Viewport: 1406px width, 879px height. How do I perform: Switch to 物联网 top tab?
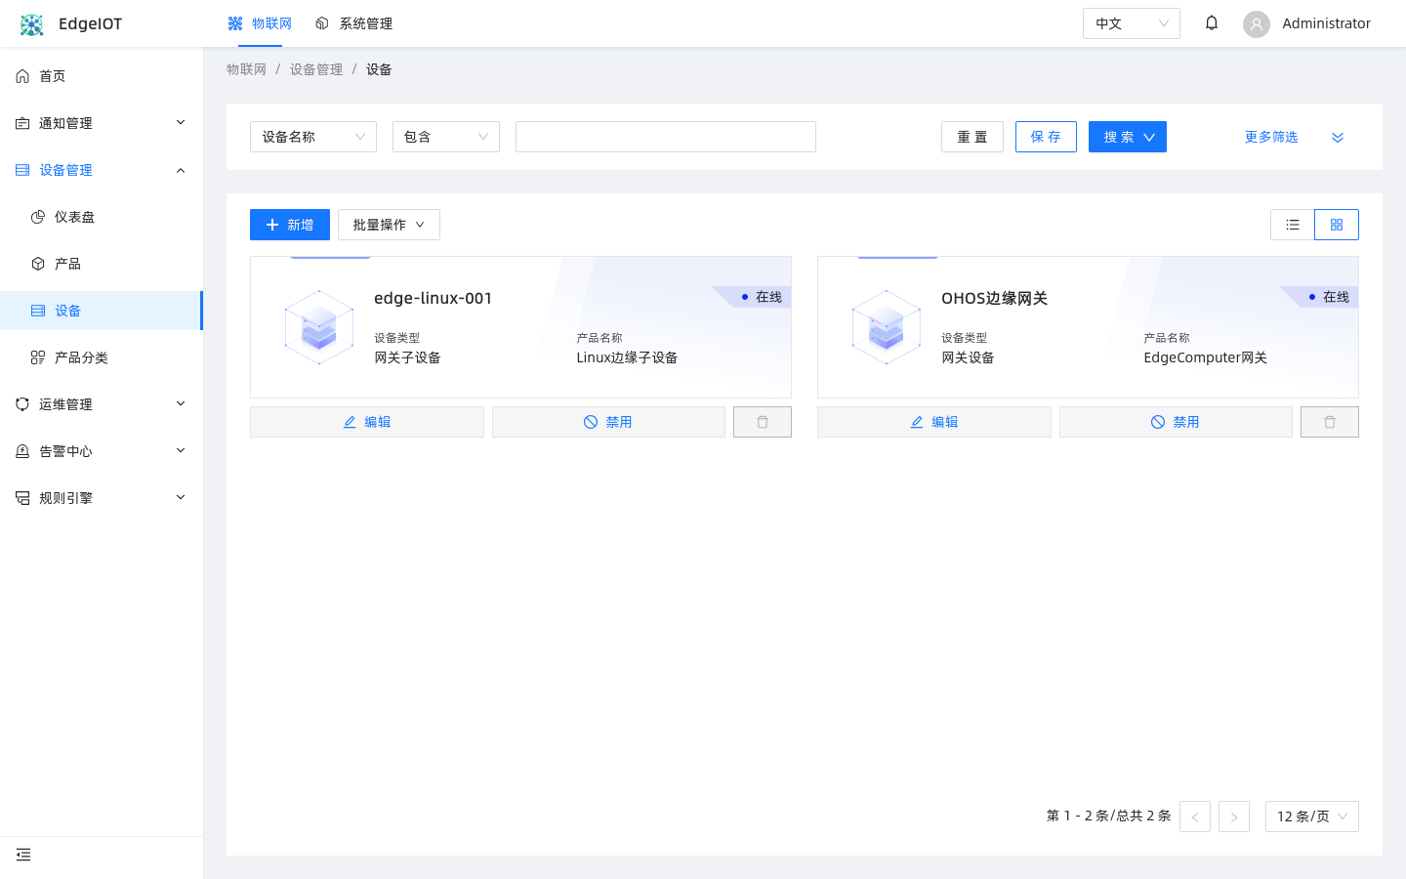click(x=260, y=23)
